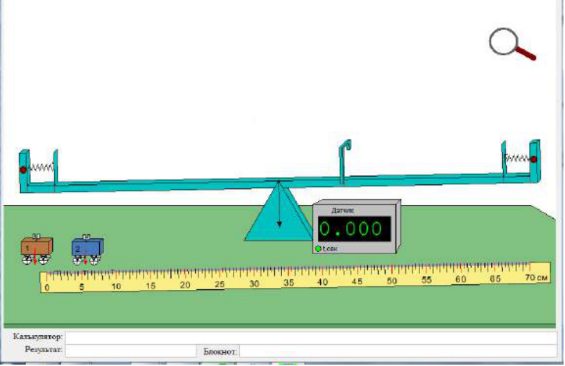
Task: Click into the Калькулятор input field
Action: (311, 338)
